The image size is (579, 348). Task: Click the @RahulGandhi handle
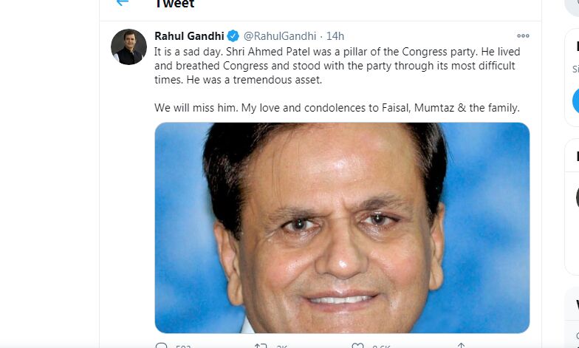point(280,36)
